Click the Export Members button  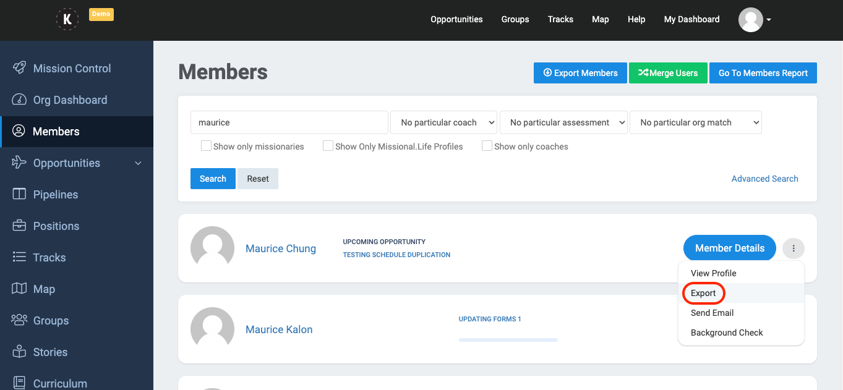click(x=580, y=73)
